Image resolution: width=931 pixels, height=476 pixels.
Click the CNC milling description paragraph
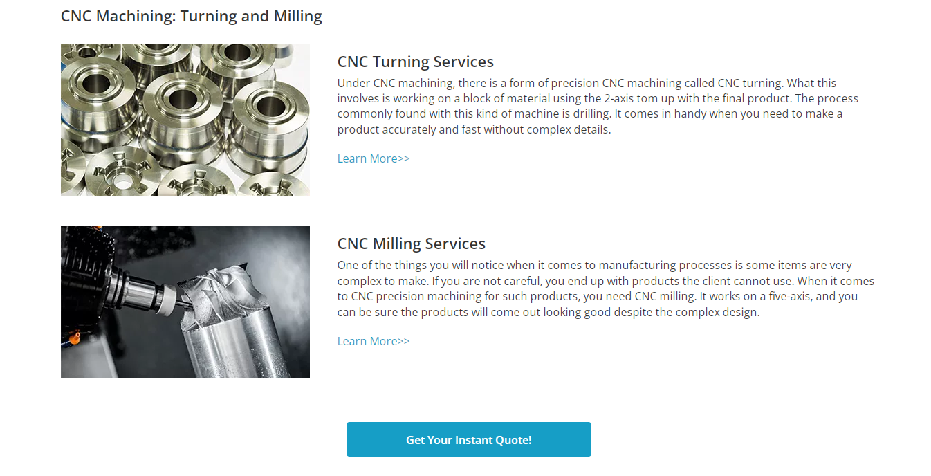[595, 289]
